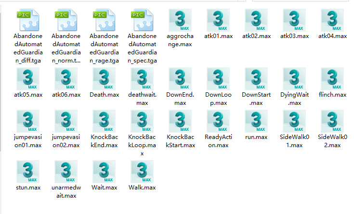Screen dimensions: 354x214
Task: Select the deathwait.max file icon
Action: click(x=142, y=79)
